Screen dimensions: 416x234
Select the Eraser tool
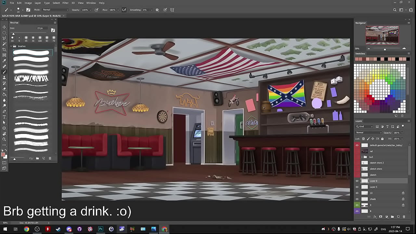tap(4, 89)
